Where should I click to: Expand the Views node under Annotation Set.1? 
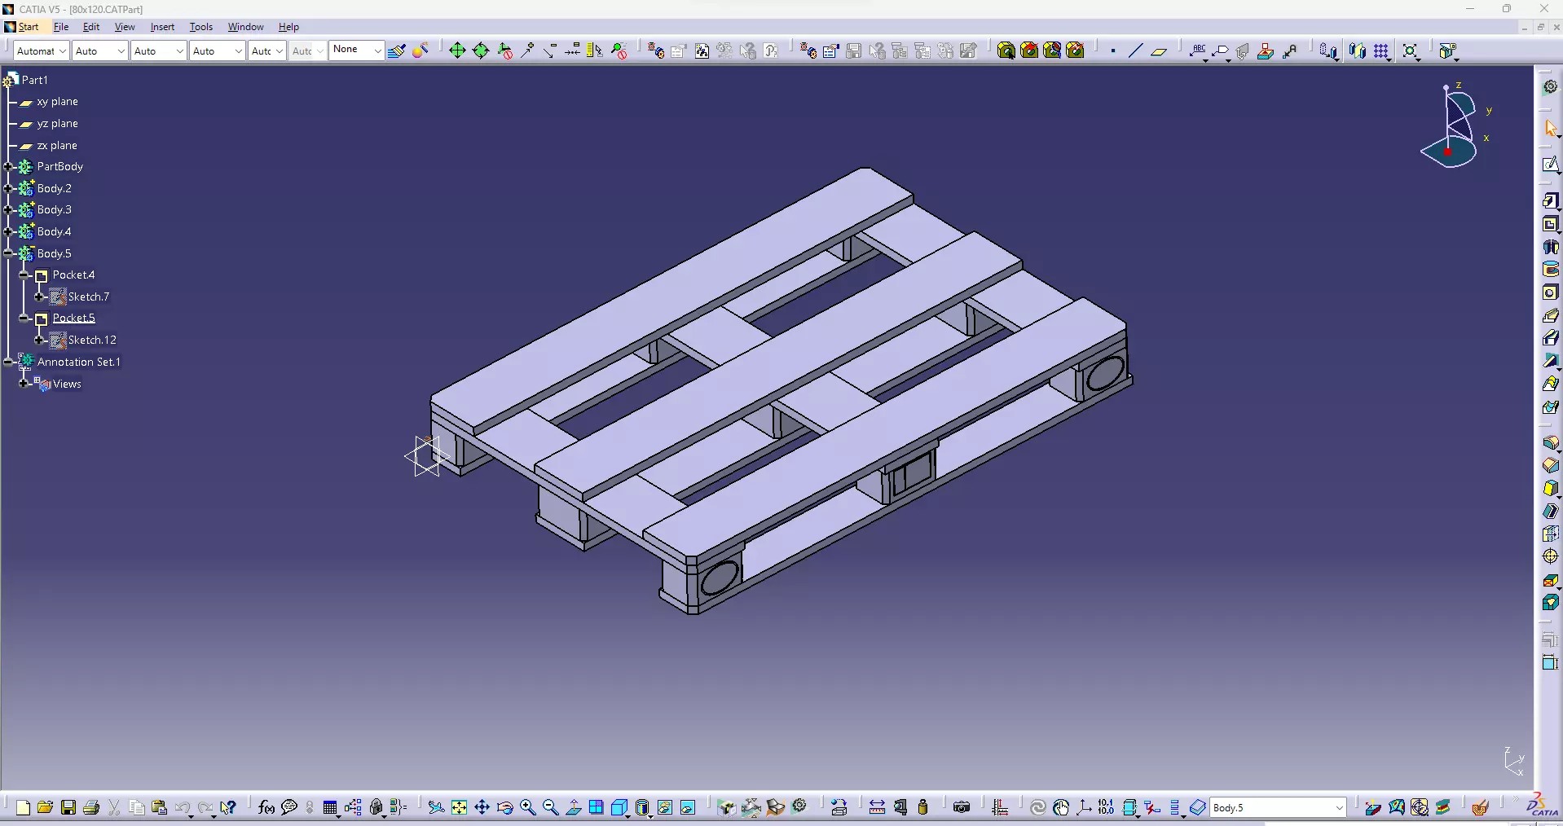tap(24, 384)
